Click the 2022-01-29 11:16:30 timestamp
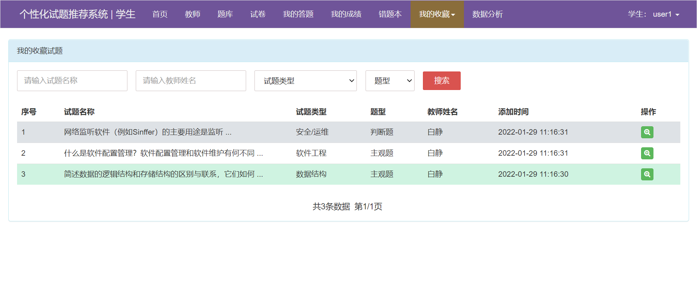Screen dimensions: 697x299 pos(533,174)
